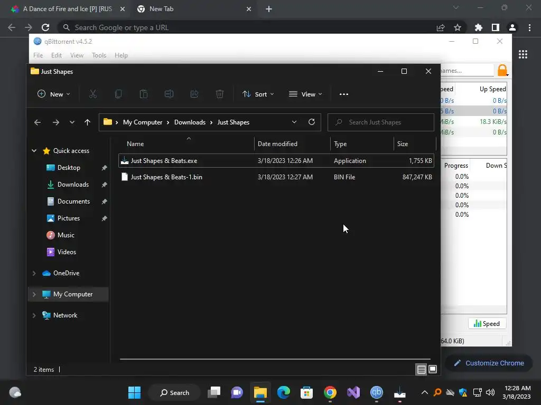
Task: Click the Rename icon in Explorer toolbar
Action: (x=169, y=94)
